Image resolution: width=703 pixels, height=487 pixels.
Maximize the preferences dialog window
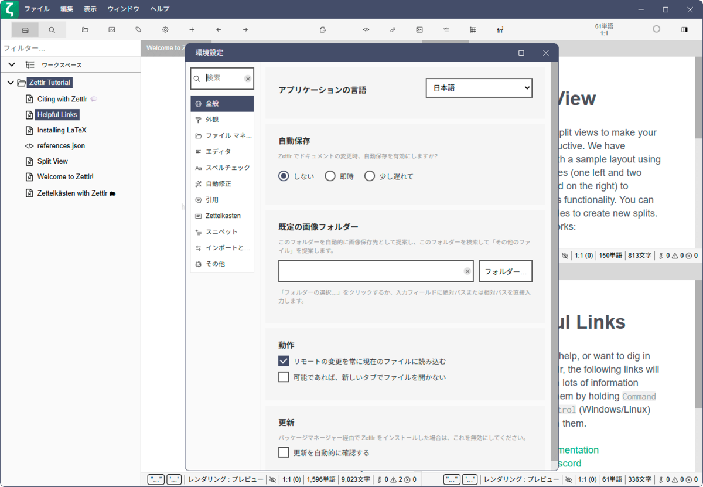tap(521, 53)
